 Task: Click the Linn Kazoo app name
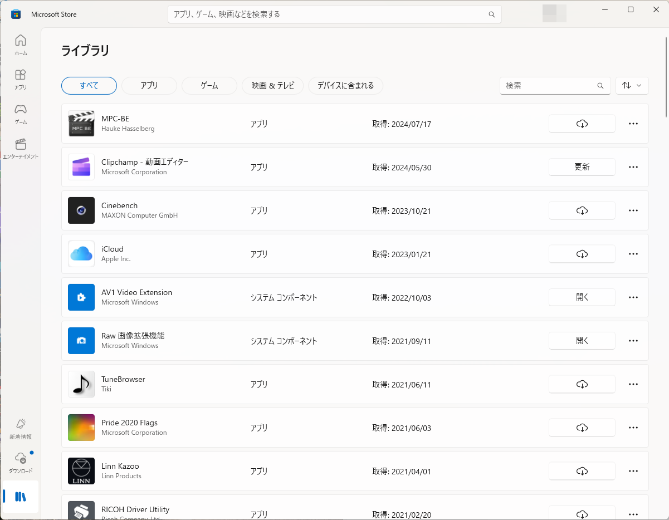pyautogui.click(x=120, y=466)
